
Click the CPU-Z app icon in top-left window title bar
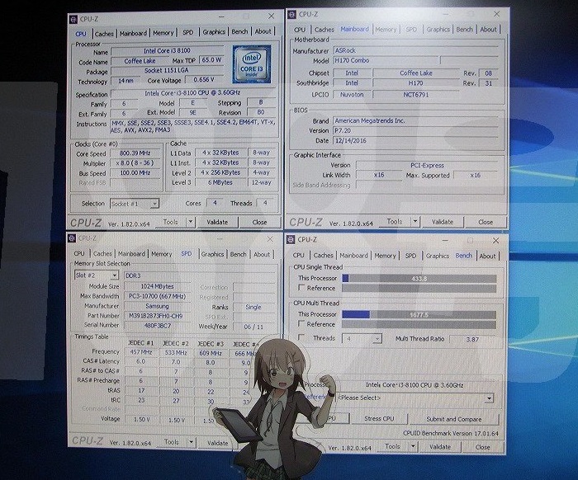[73, 19]
